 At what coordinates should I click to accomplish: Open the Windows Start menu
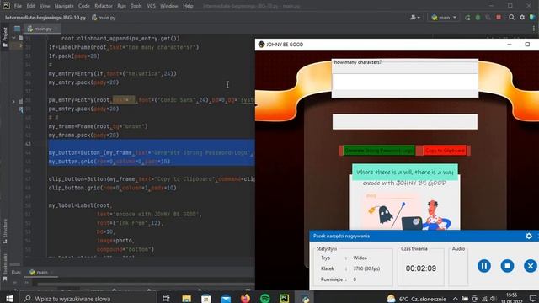pyautogui.click(x=9, y=298)
